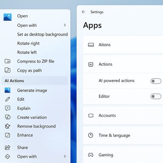Image resolution: width=163 pixels, height=163 pixels.
Task: Open the Gaming settings row
Action: coord(123,155)
